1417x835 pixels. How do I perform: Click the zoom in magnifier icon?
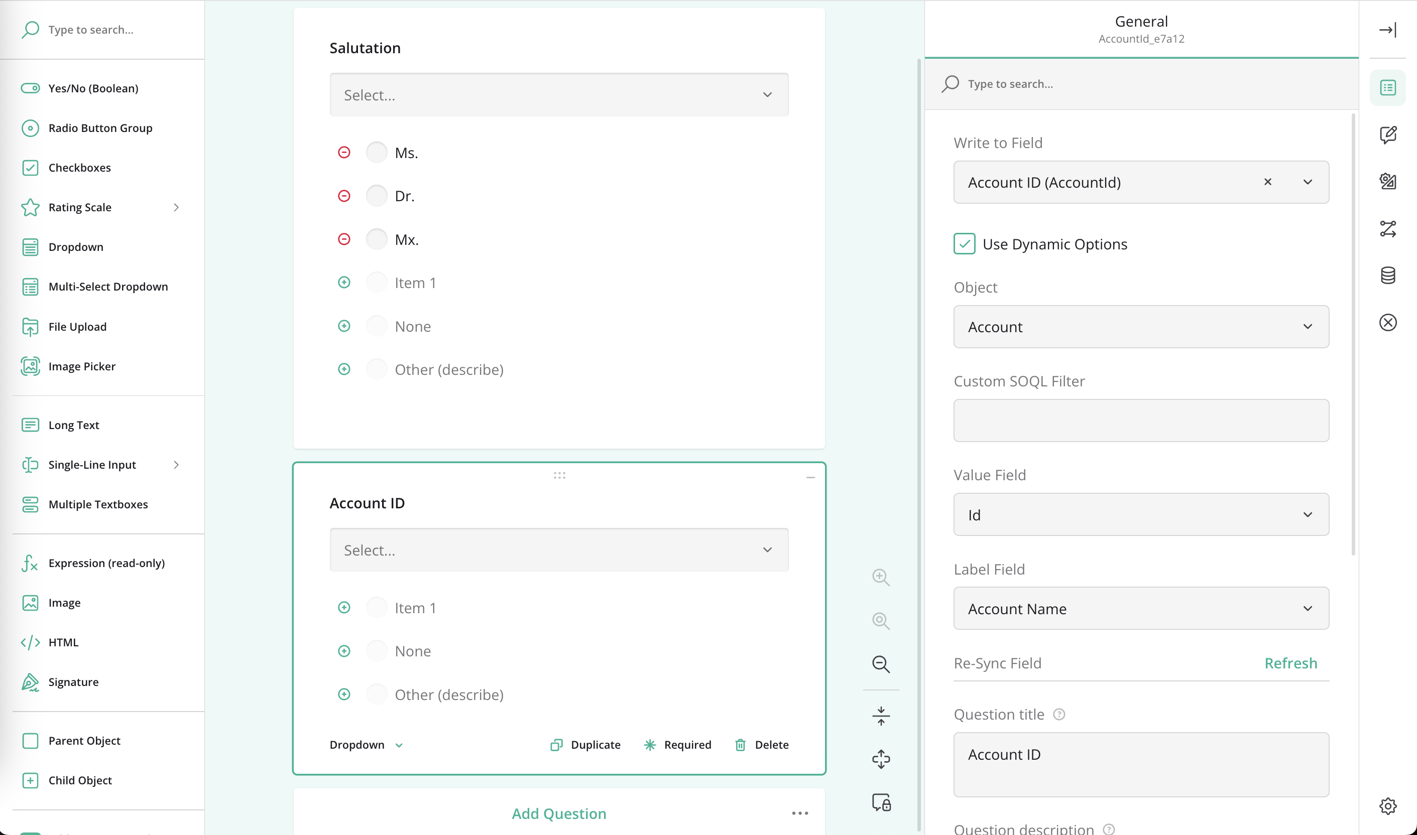[881, 577]
